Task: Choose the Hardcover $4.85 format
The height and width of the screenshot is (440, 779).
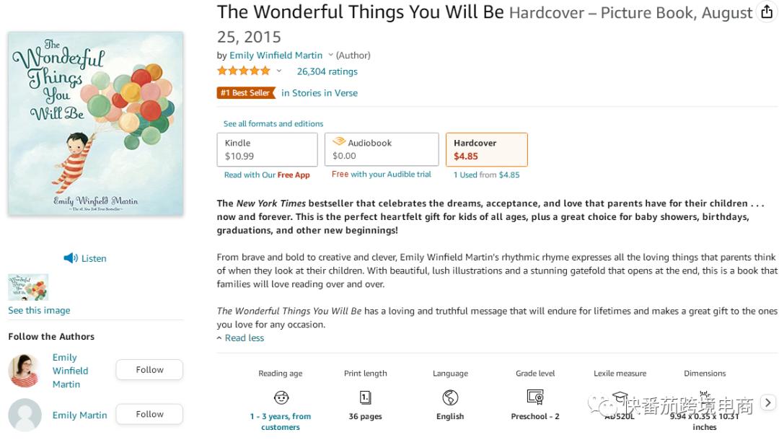Action: tap(486, 149)
